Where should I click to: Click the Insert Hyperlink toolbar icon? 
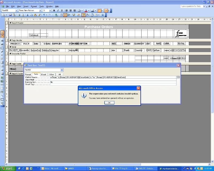pos(56,15)
